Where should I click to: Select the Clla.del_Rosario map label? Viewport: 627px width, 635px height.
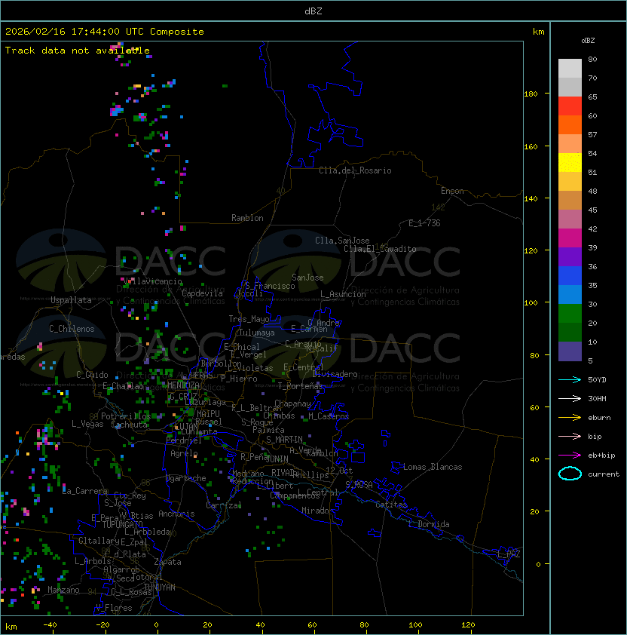point(355,170)
